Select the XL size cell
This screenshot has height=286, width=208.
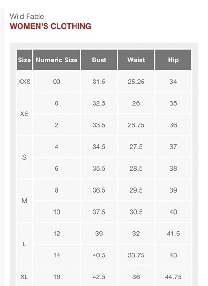(24, 276)
